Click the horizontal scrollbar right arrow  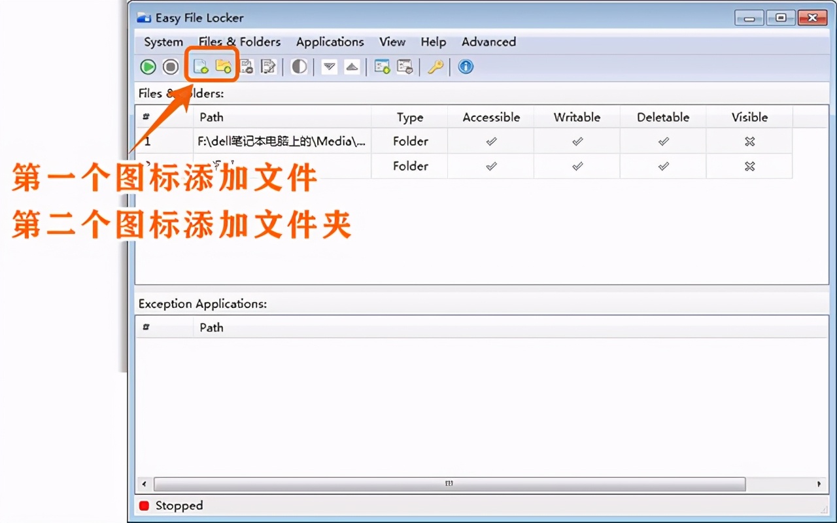pos(819,484)
